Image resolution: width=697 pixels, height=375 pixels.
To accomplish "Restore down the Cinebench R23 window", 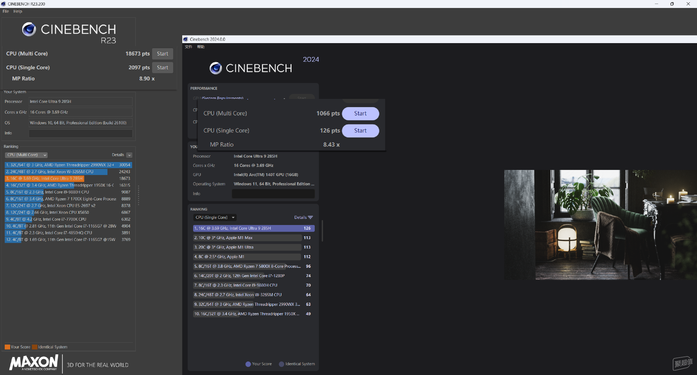I will pyautogui.click(x=672, y=4).
